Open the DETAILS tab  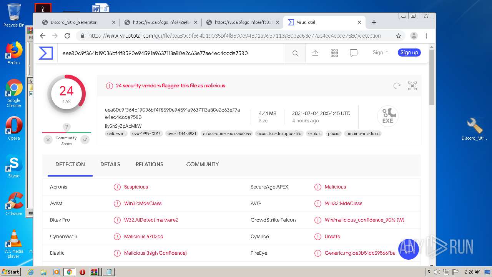coord(110,164)
